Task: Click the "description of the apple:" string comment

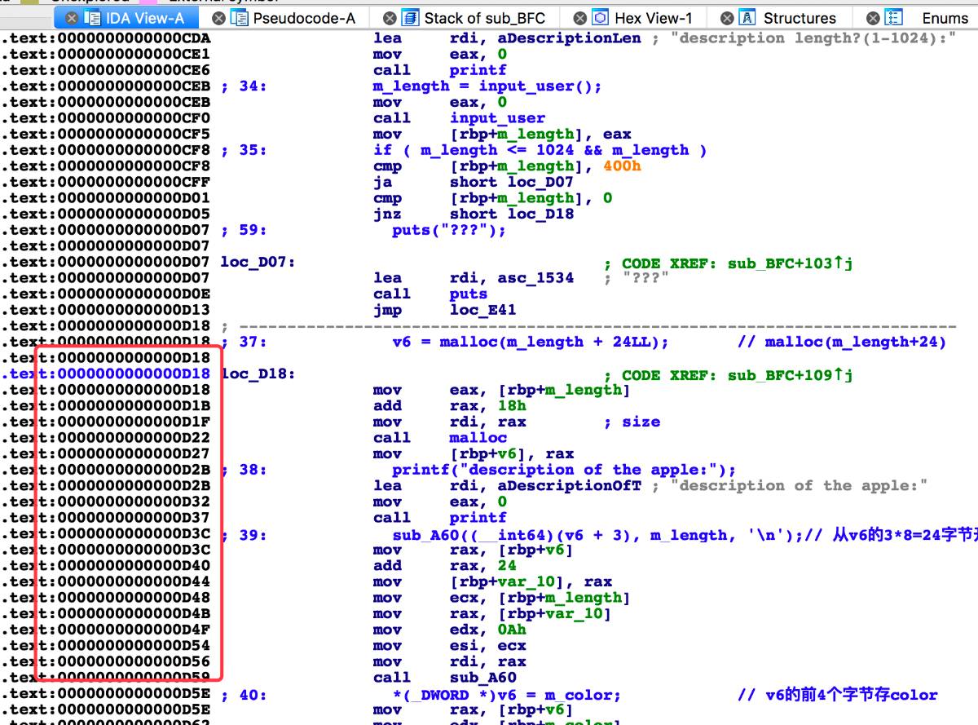Action: pos(803,486)
